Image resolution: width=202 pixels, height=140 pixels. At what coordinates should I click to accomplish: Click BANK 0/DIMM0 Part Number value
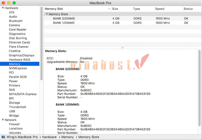115,94
